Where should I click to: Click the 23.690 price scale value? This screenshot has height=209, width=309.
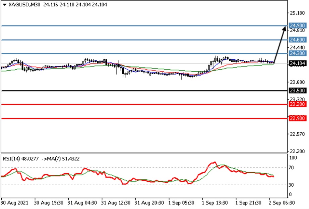pyautogui.click(x=297, y=82)
